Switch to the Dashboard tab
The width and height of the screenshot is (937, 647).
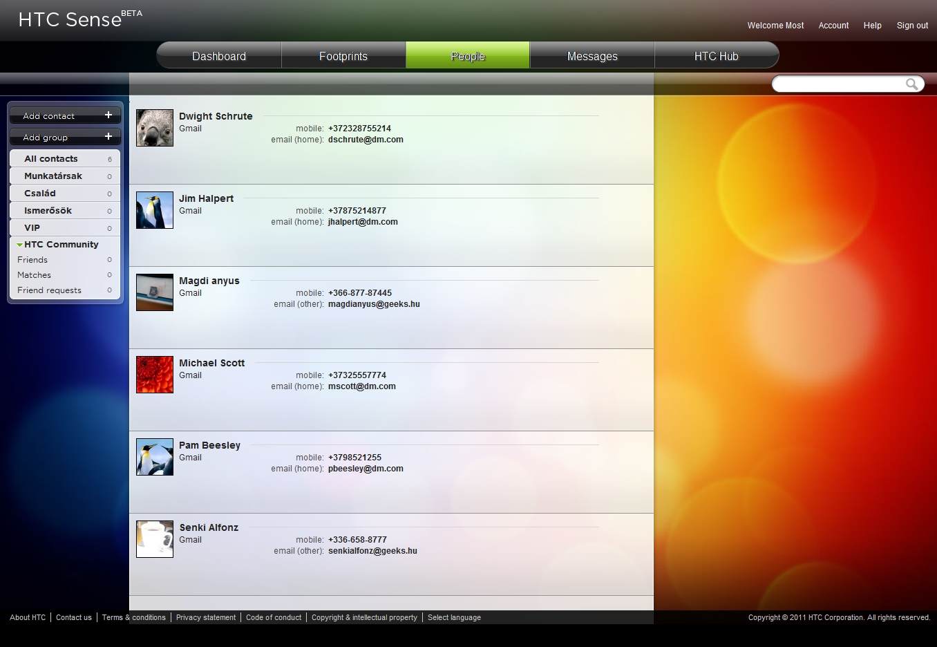tap(219, 56)
